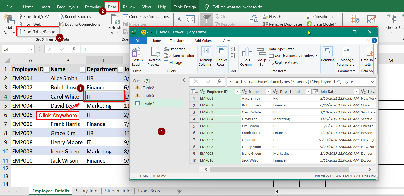Image resolution: width=404 pixels, height=196 pixels.
Task: Open Manage Parameters
Action: [x=347, y=56]
